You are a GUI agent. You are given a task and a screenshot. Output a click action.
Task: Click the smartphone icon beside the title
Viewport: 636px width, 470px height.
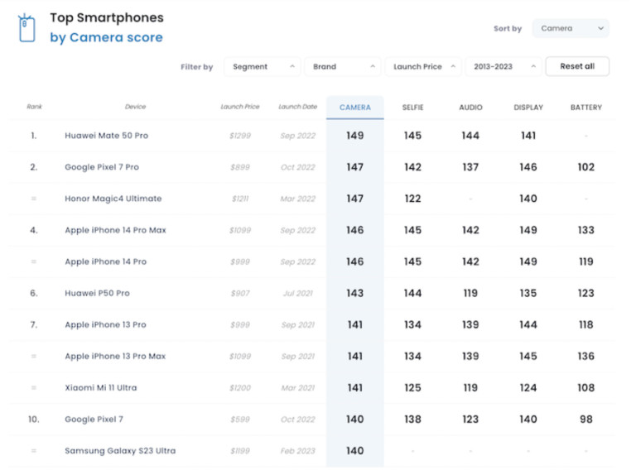[27, 28]
